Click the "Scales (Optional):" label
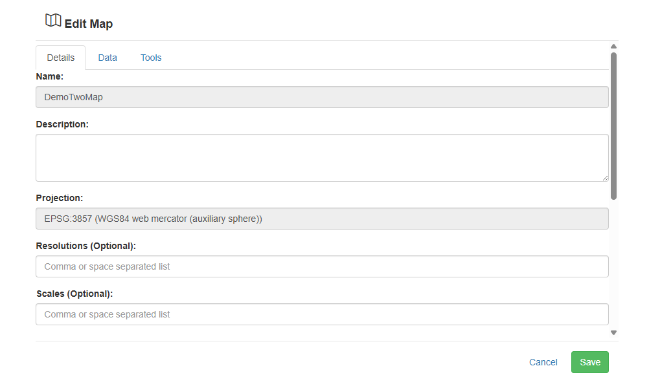 [x=74, y=294]
